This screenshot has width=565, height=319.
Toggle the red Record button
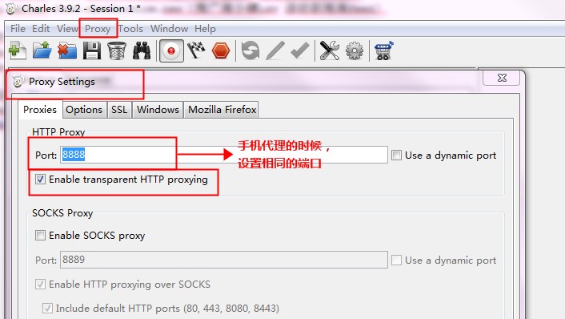point(171,50)
